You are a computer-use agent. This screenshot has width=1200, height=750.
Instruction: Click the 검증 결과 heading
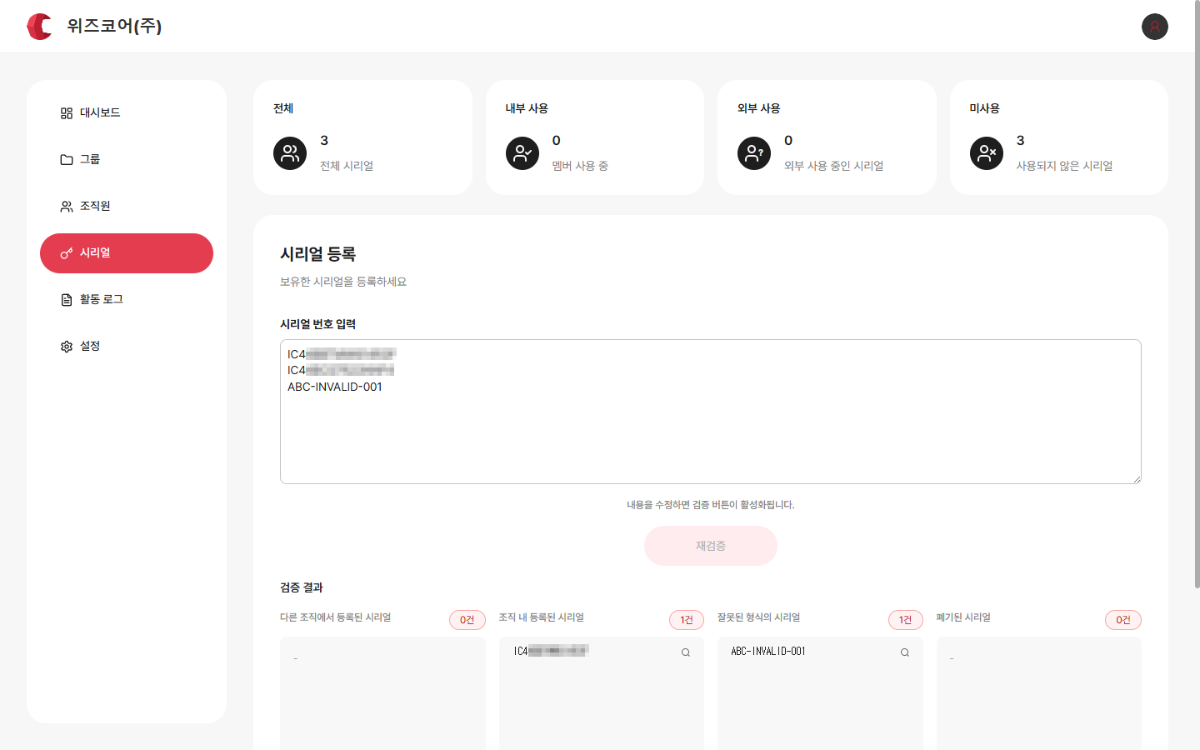[x=302, y=587]
